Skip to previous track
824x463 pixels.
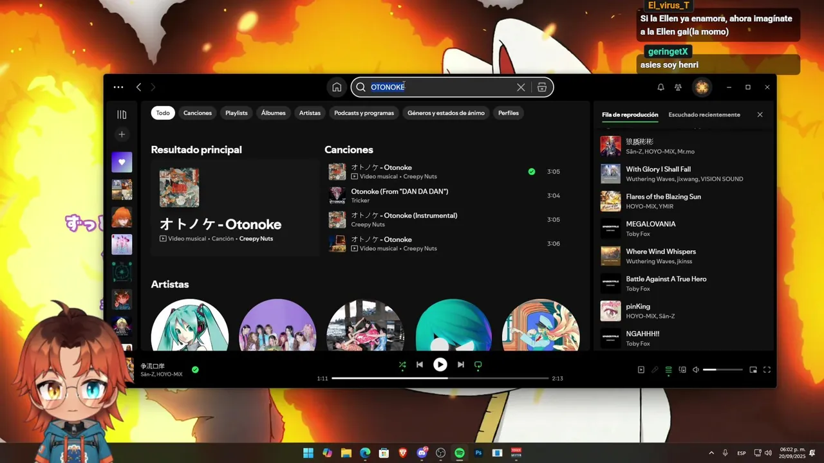point(420,365)
